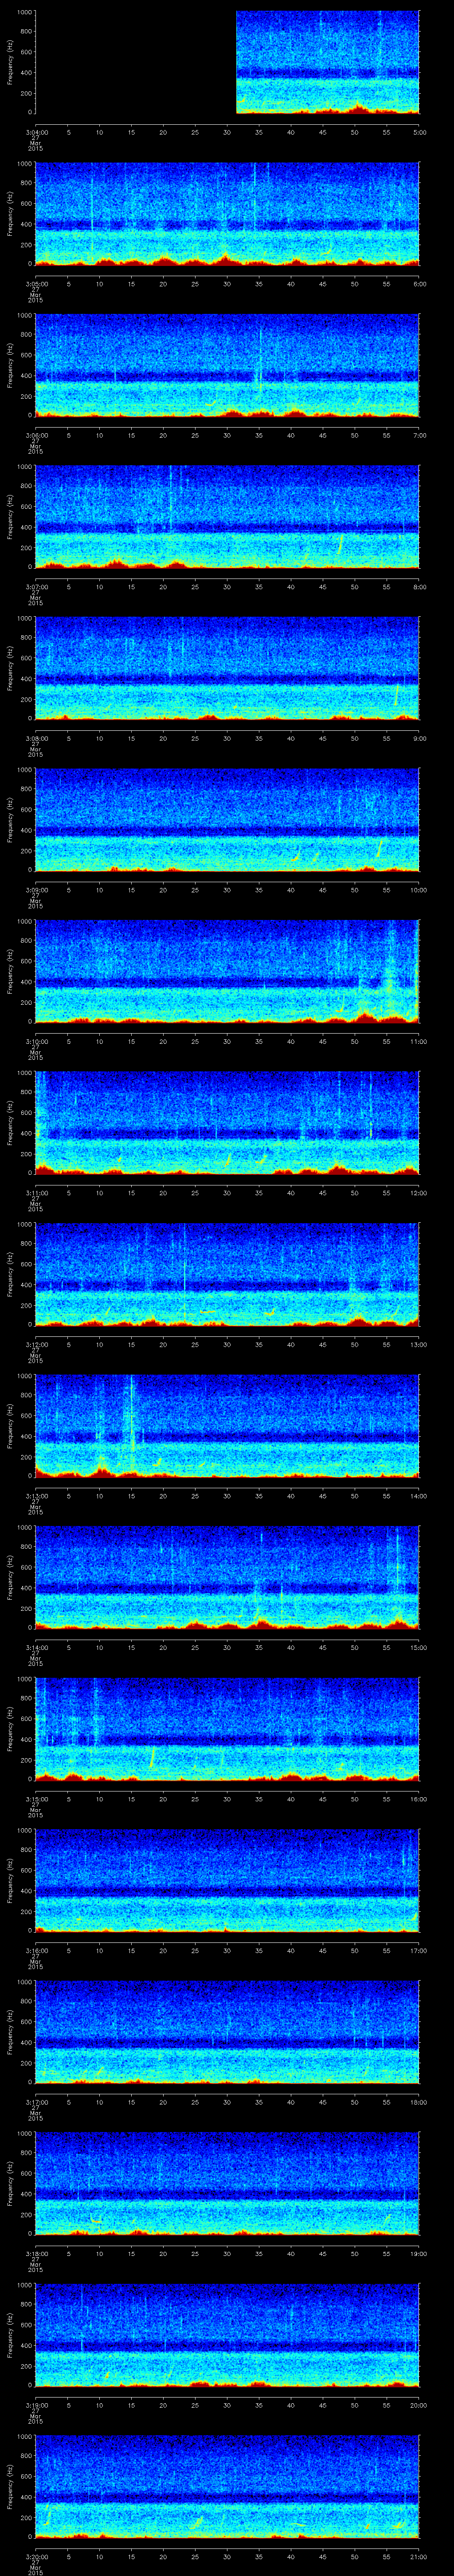The height and width of the screenshot is (2576, 454).
Task: Pick the spectrogram panel starting at 3:13:00
Action: [x=227, y=1426]
